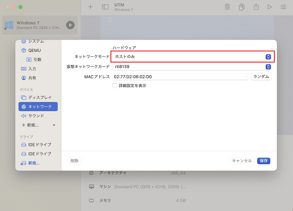Toggle the sidebar icon in UTM toolbar
The height and width of the screenshot is (211, 293).
pyautogui.click(x=105, y=7)
